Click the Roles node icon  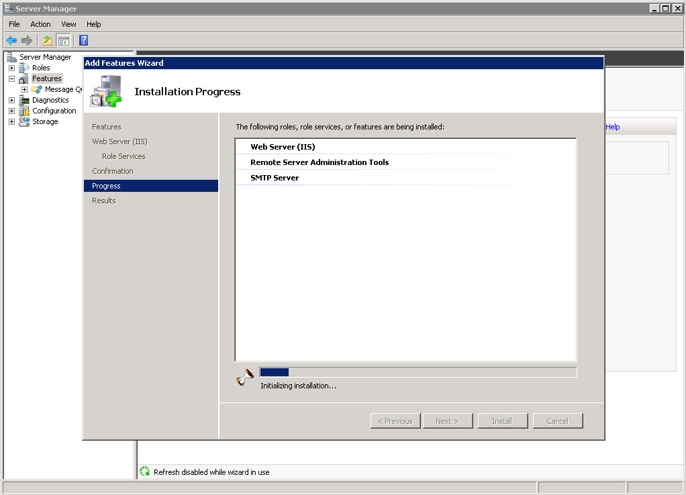[x=24, y=68]
